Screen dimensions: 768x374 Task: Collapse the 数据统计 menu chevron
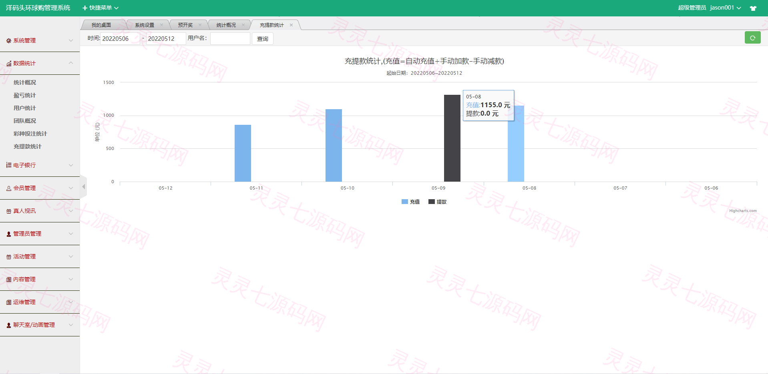click(71, 63)
